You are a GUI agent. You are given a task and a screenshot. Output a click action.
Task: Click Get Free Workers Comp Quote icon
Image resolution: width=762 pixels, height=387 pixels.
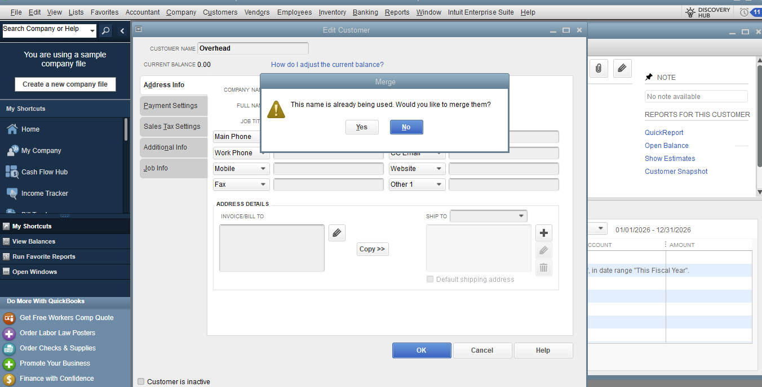click(9, 318)
